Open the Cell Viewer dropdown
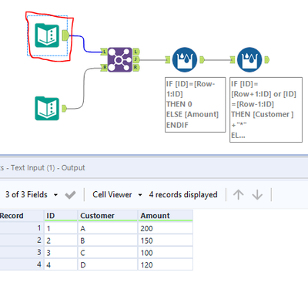308x296 pixels. coord(117,195)
